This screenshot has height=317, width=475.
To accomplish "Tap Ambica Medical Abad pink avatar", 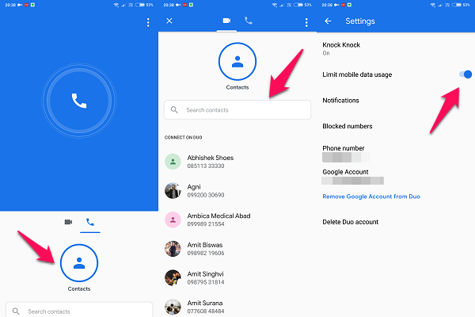I will [x=173, y=220].
